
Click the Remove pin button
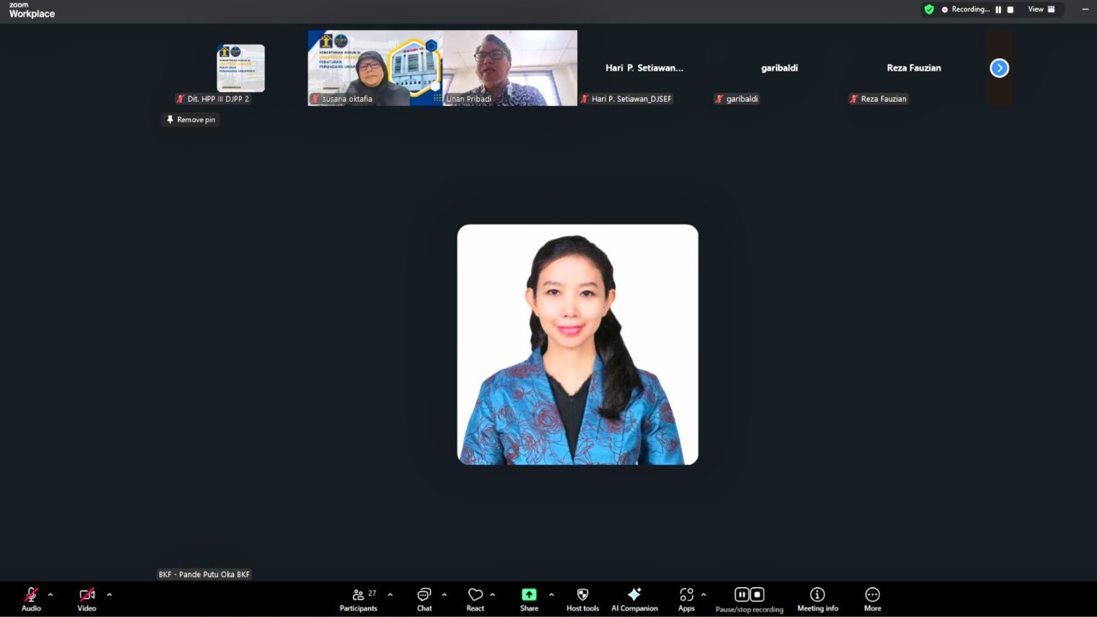pos(191,119)
